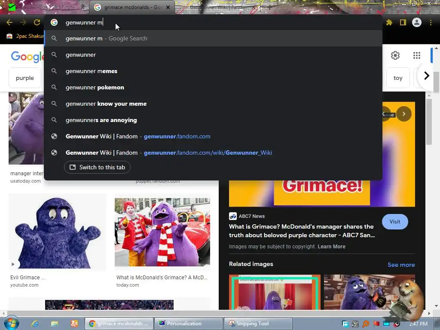Viewport: 440px width, 330px height.
Task: Click the globe icon beside genwunner.fandom.com
Action: click(x=54, y=136)
